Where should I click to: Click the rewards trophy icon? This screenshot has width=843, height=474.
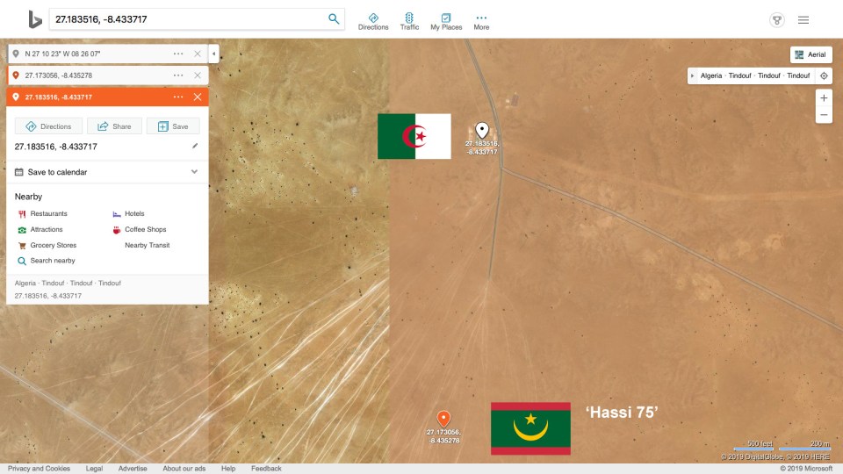point(776,20)
